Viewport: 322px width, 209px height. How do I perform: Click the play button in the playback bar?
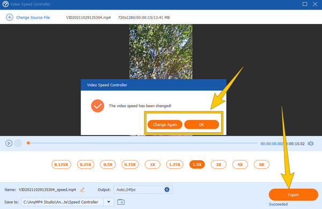click(9, 143)
